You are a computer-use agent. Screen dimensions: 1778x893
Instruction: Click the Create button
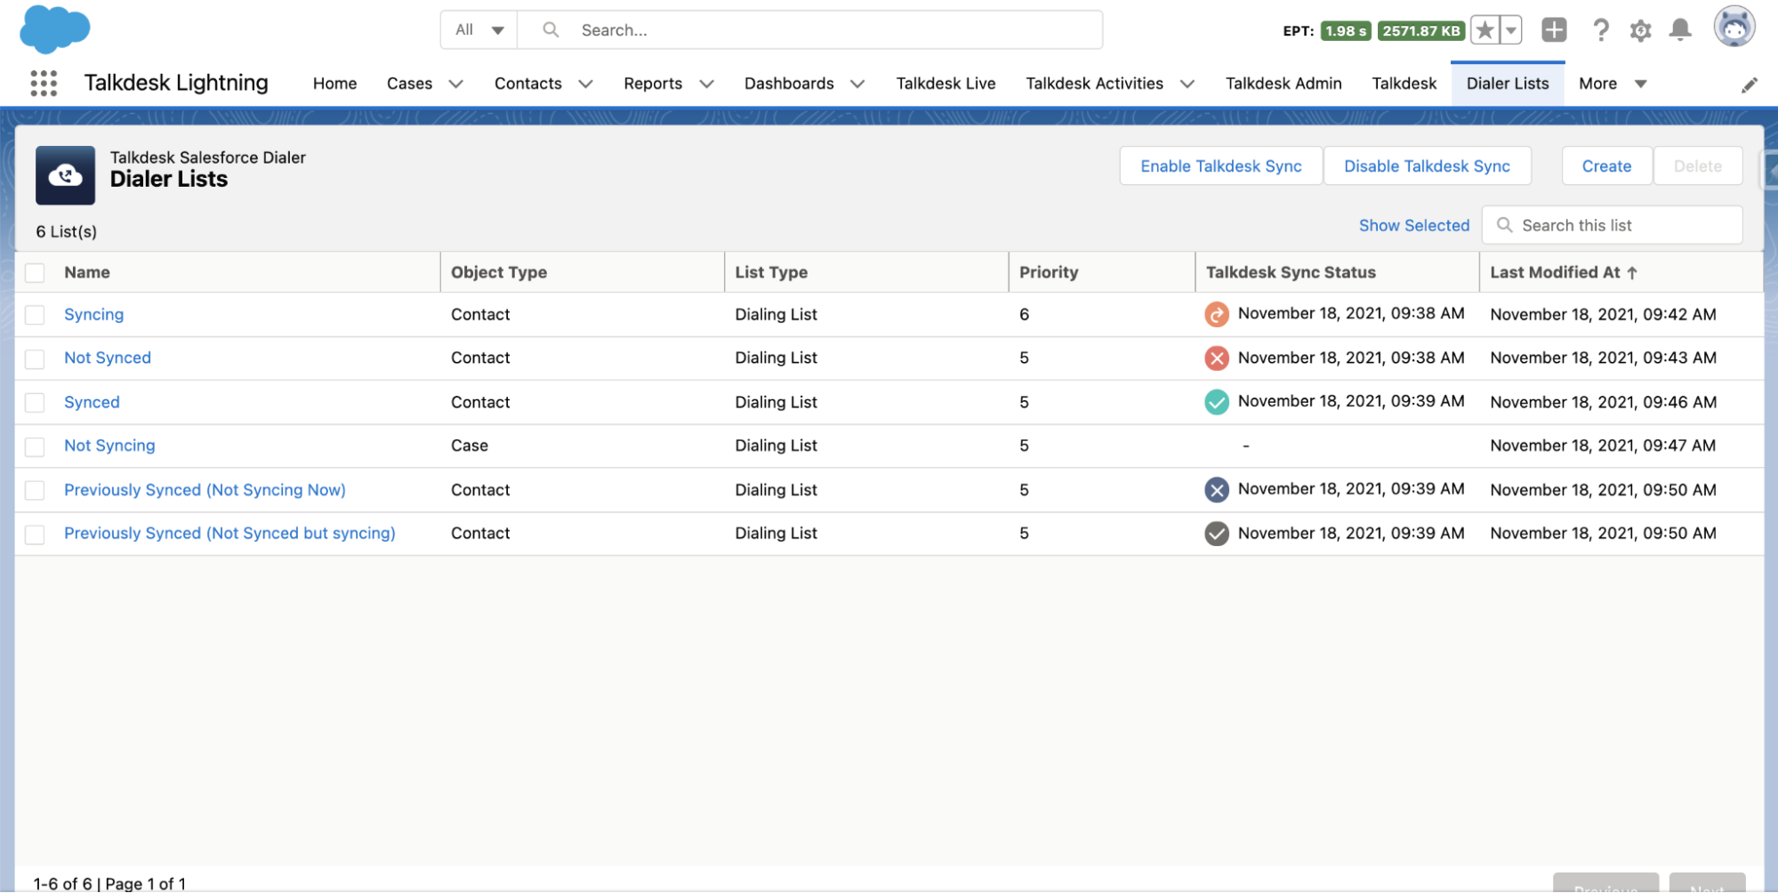(x=1606, y=166)
